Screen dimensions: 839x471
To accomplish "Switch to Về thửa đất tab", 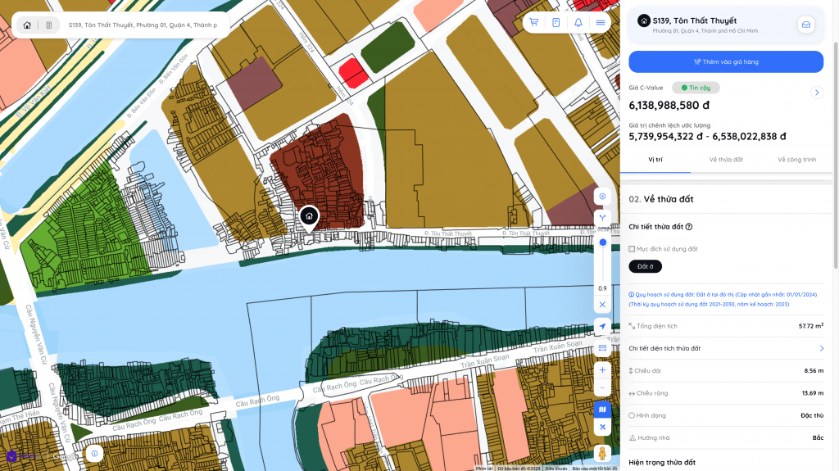I will pyautogui.click(x=726, y=159).
